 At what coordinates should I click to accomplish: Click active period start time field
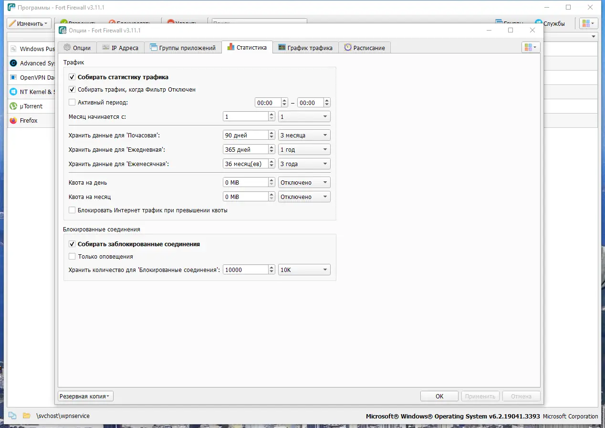268,103
